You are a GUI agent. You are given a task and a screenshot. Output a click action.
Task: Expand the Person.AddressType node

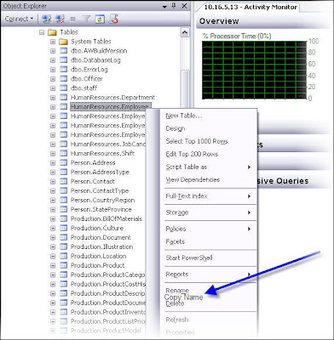click(53, 173)
